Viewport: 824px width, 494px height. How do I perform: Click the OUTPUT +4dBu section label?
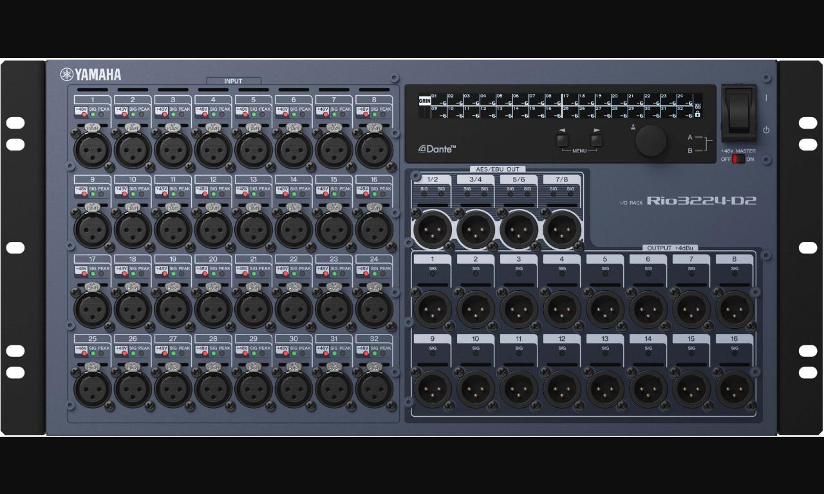point(669,248)
